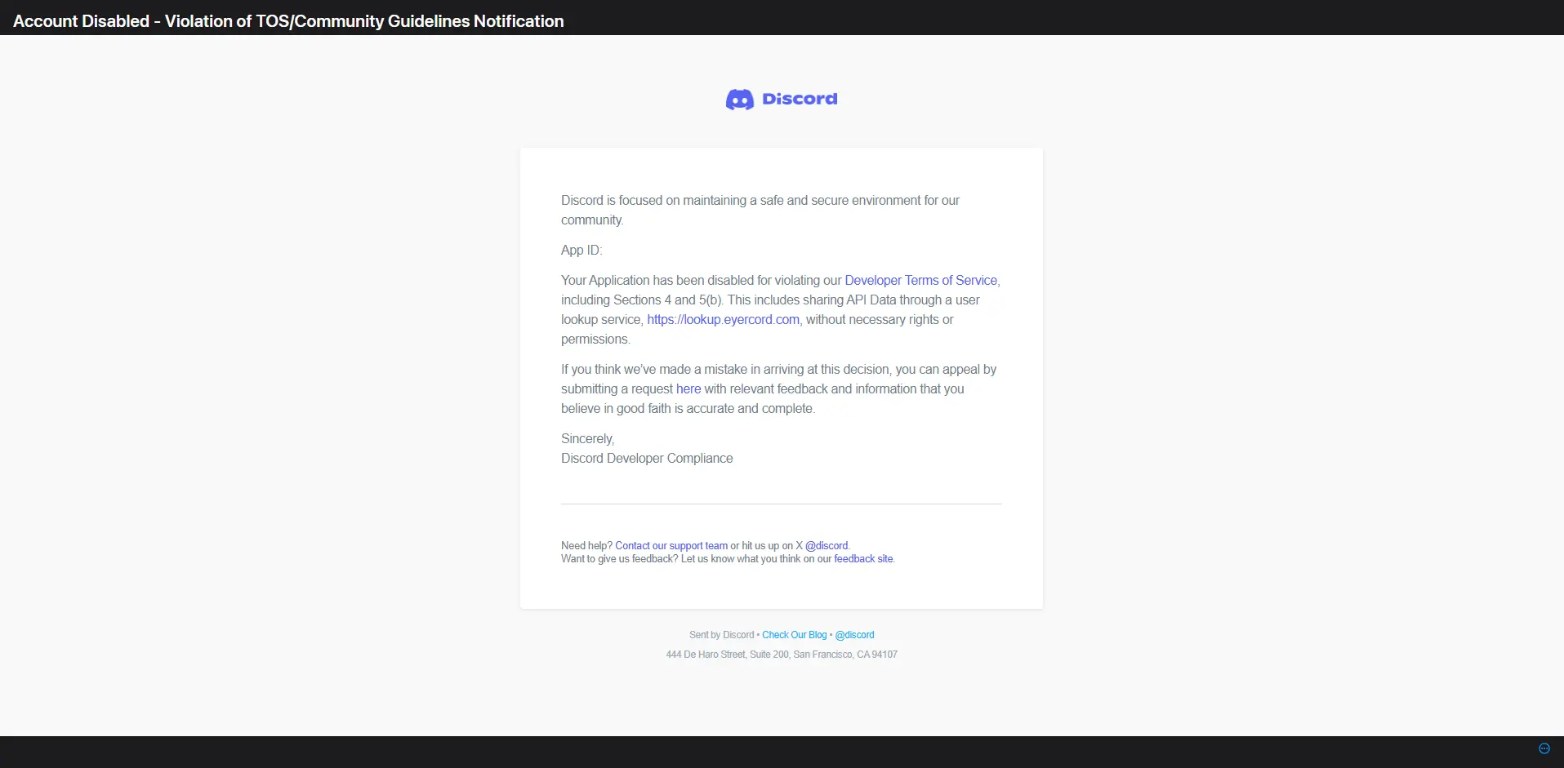
Task: Select the San Francisco address in footer
Action: tap(781, 654)
